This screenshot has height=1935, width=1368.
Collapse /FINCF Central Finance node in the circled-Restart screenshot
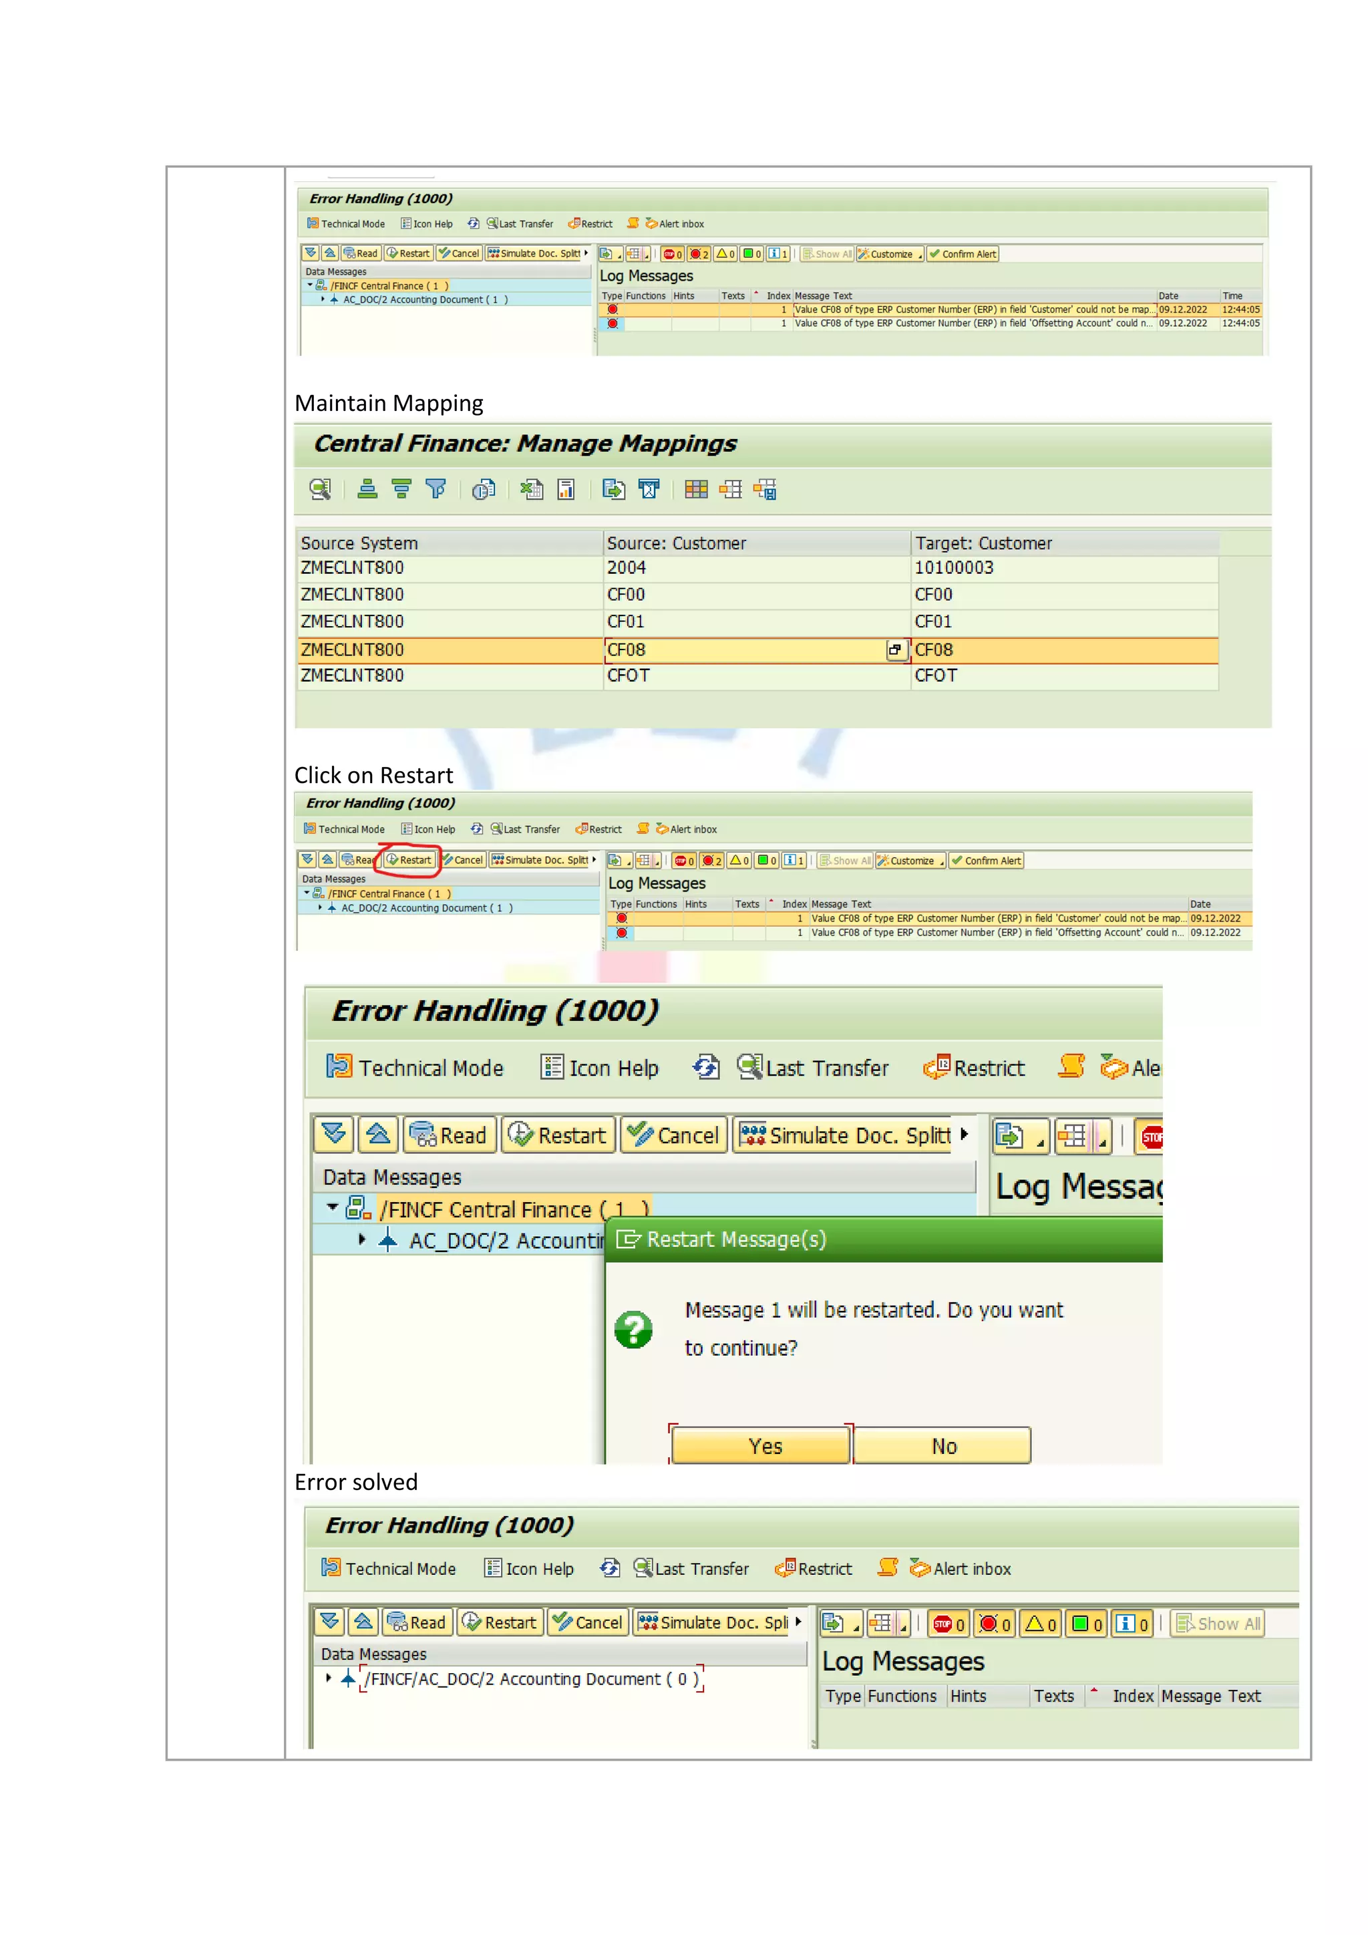click(x=307, y=893)
